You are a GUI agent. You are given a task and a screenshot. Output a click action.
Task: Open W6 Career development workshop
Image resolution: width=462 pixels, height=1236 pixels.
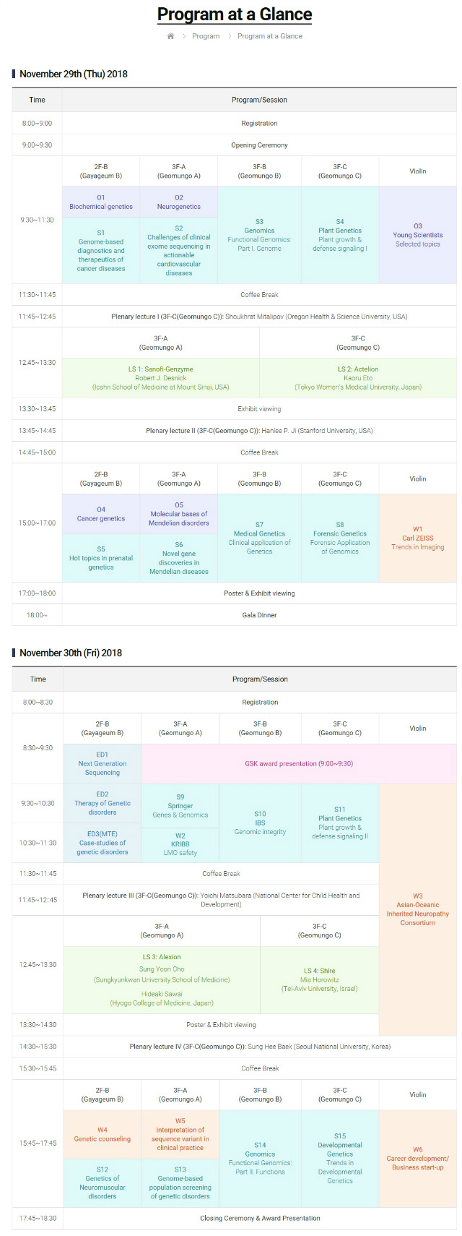pyautogui.click(x=418, y=1158)
